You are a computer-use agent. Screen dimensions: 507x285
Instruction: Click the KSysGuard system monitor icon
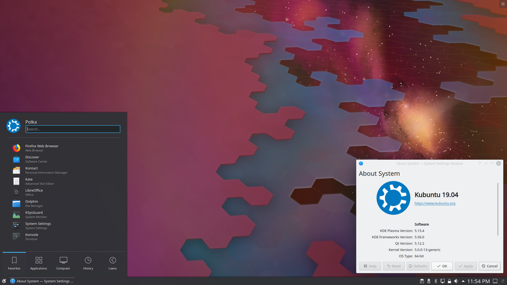(16, 215)
